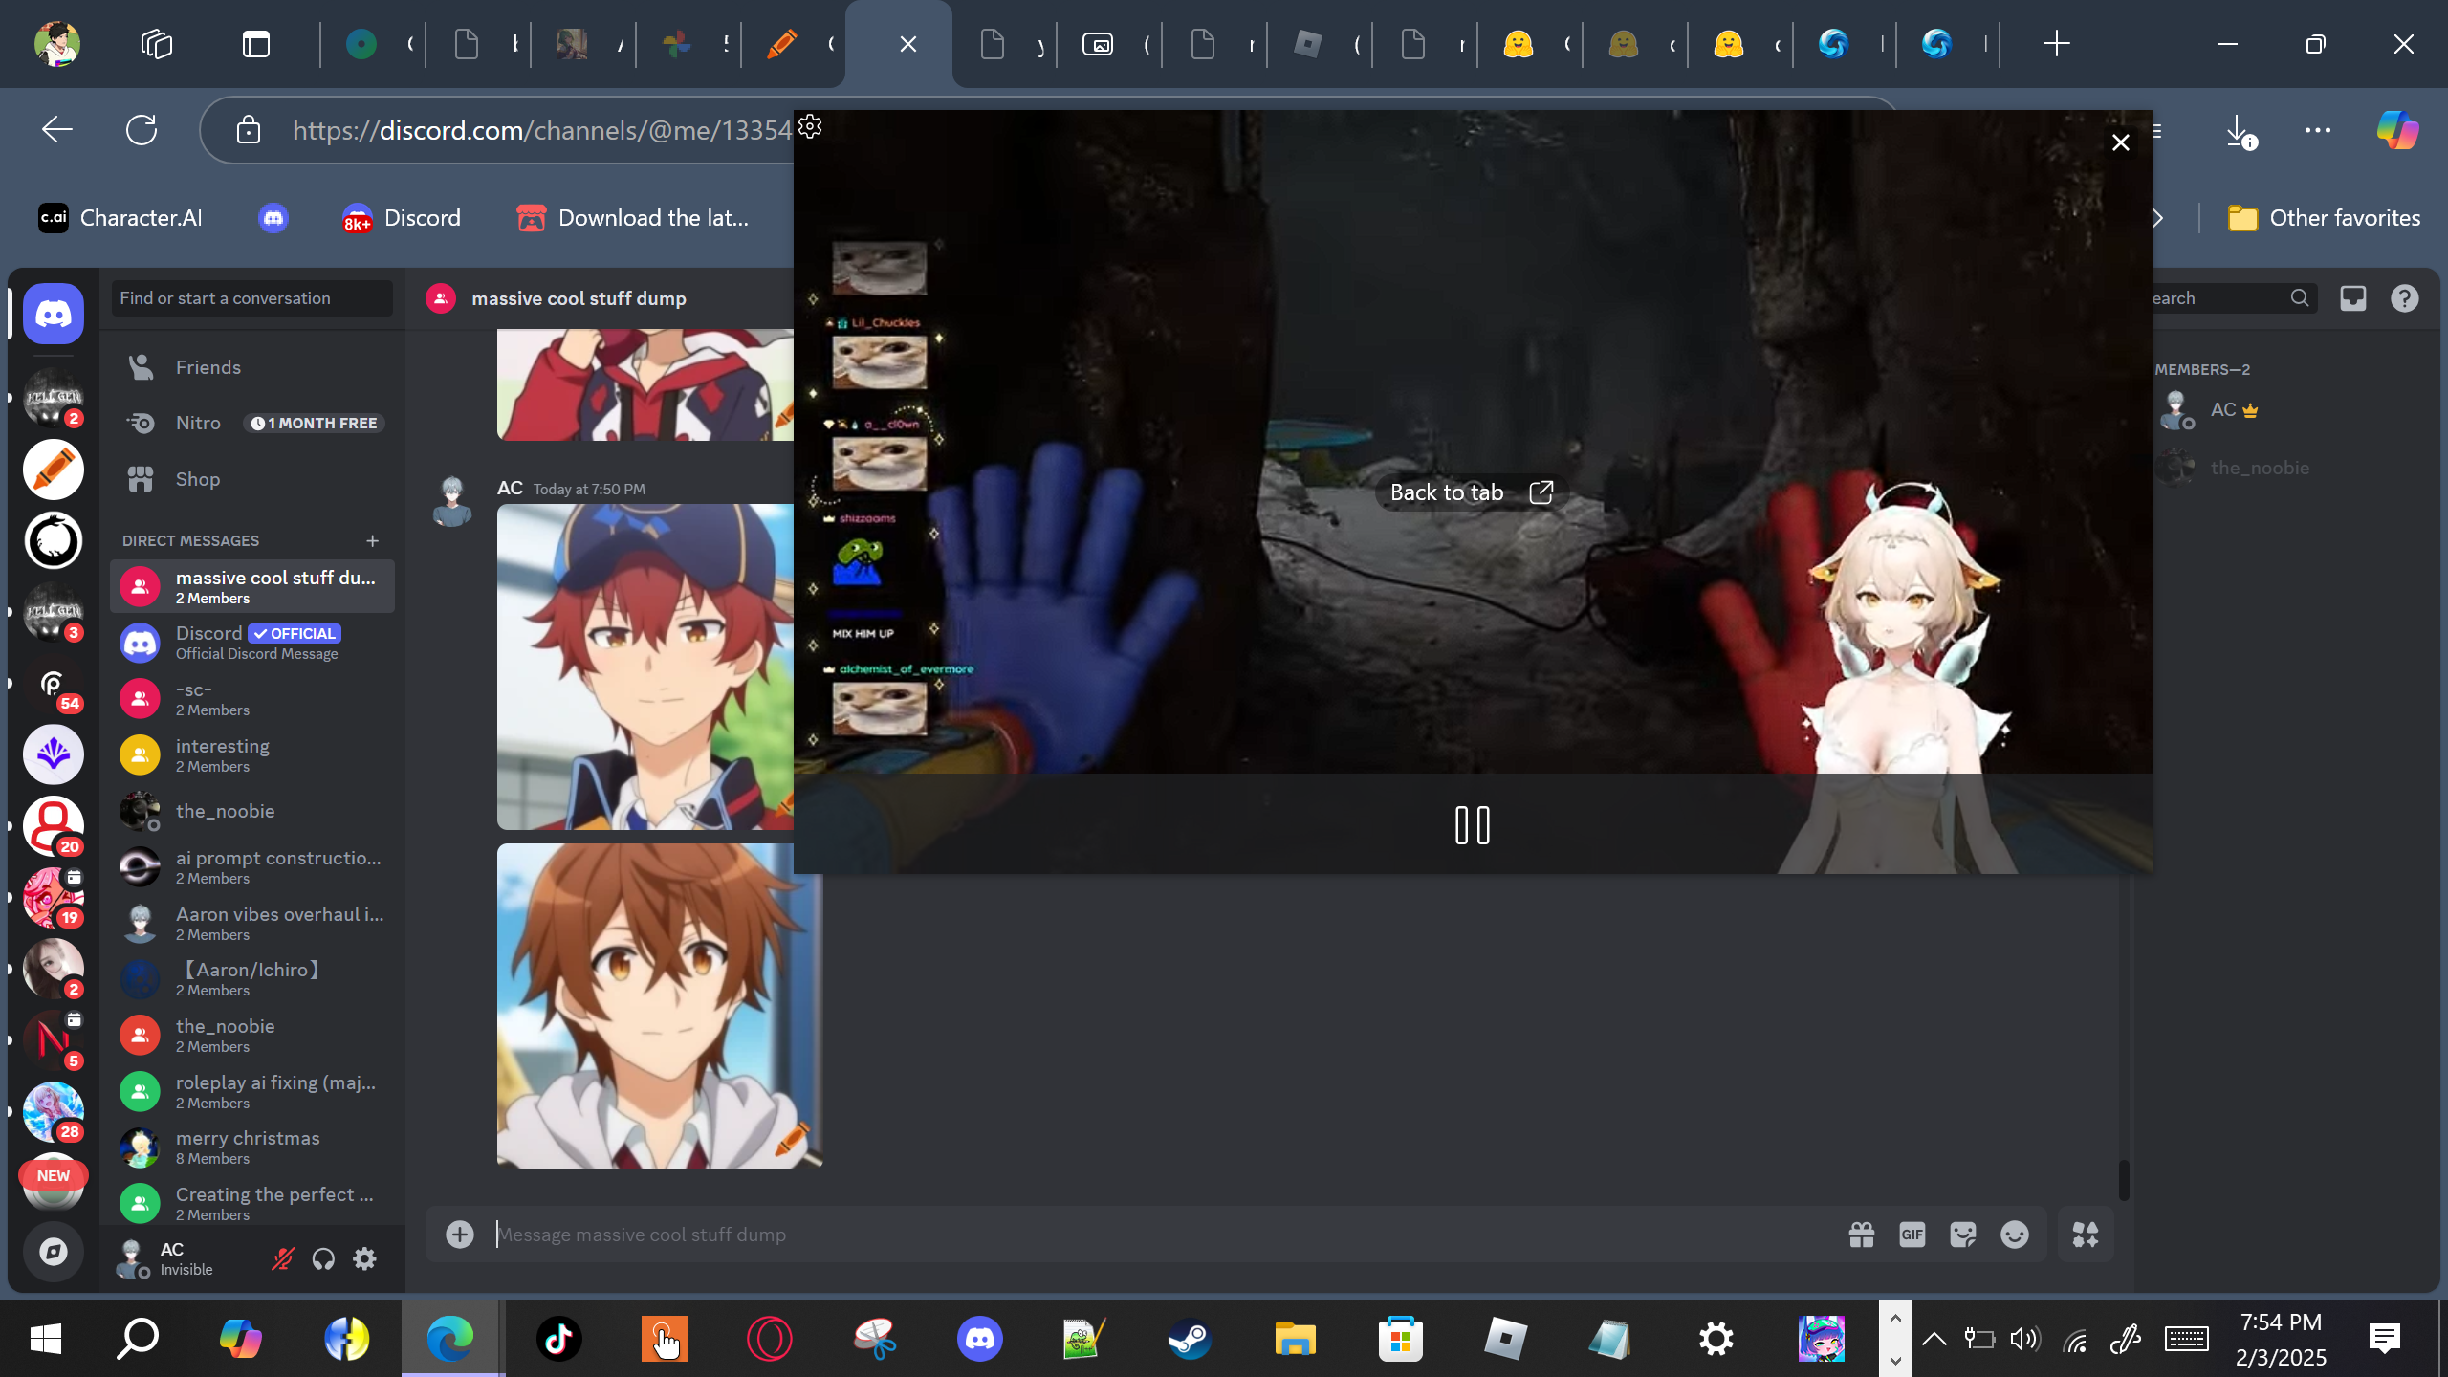This screenshot has width=2448, height=1377.
Task: Click the chat search magnifier icon
Action: click(x=2300, y=298)
